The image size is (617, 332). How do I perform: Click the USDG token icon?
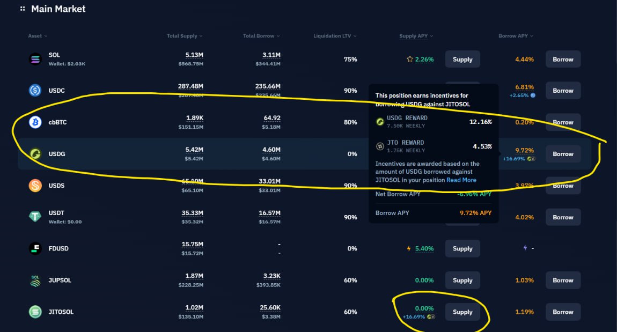pos(35,154)
